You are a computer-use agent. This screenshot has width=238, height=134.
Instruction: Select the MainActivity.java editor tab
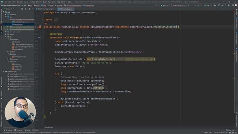66,9
